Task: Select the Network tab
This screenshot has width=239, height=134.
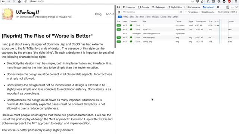Action: pos(209,7)
